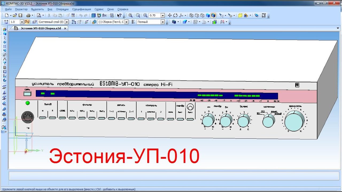Toggle the yellow cube perspective icon
Viewport: 342px width, 192px height.
[240, 15]
